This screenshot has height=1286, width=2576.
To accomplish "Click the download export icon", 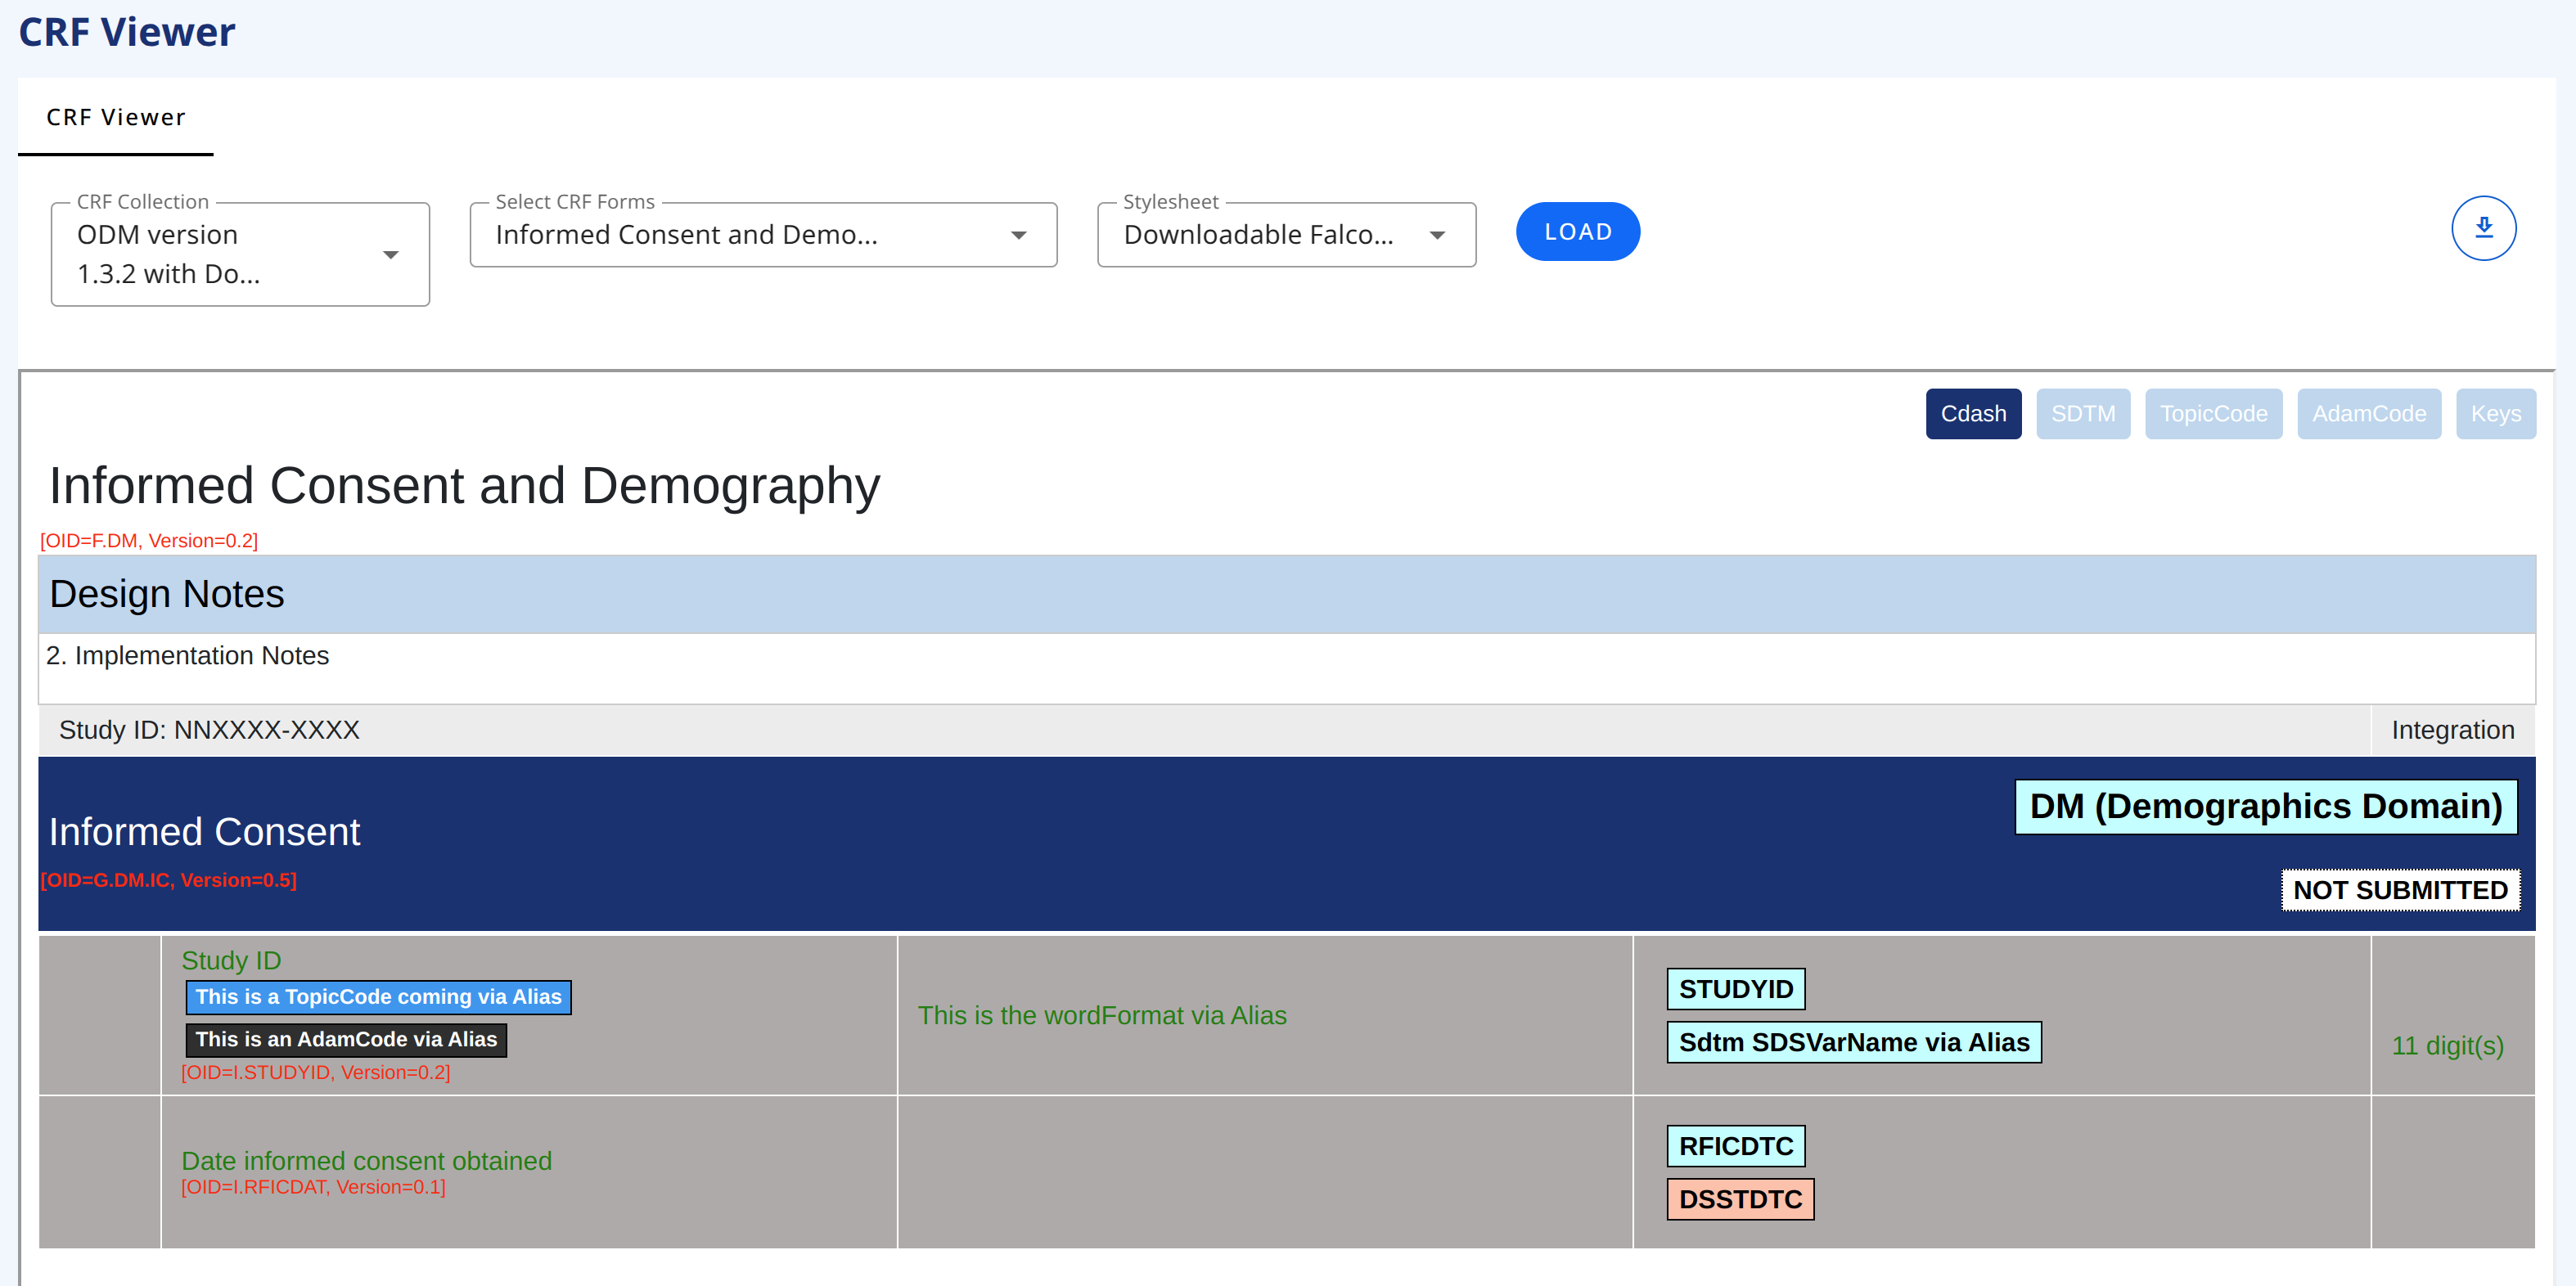I will [x=2484, y=228].
